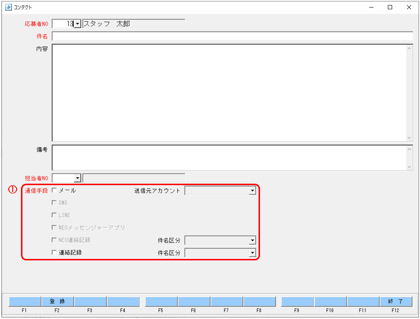Click the 登録 F2 button

coord(58,301)
